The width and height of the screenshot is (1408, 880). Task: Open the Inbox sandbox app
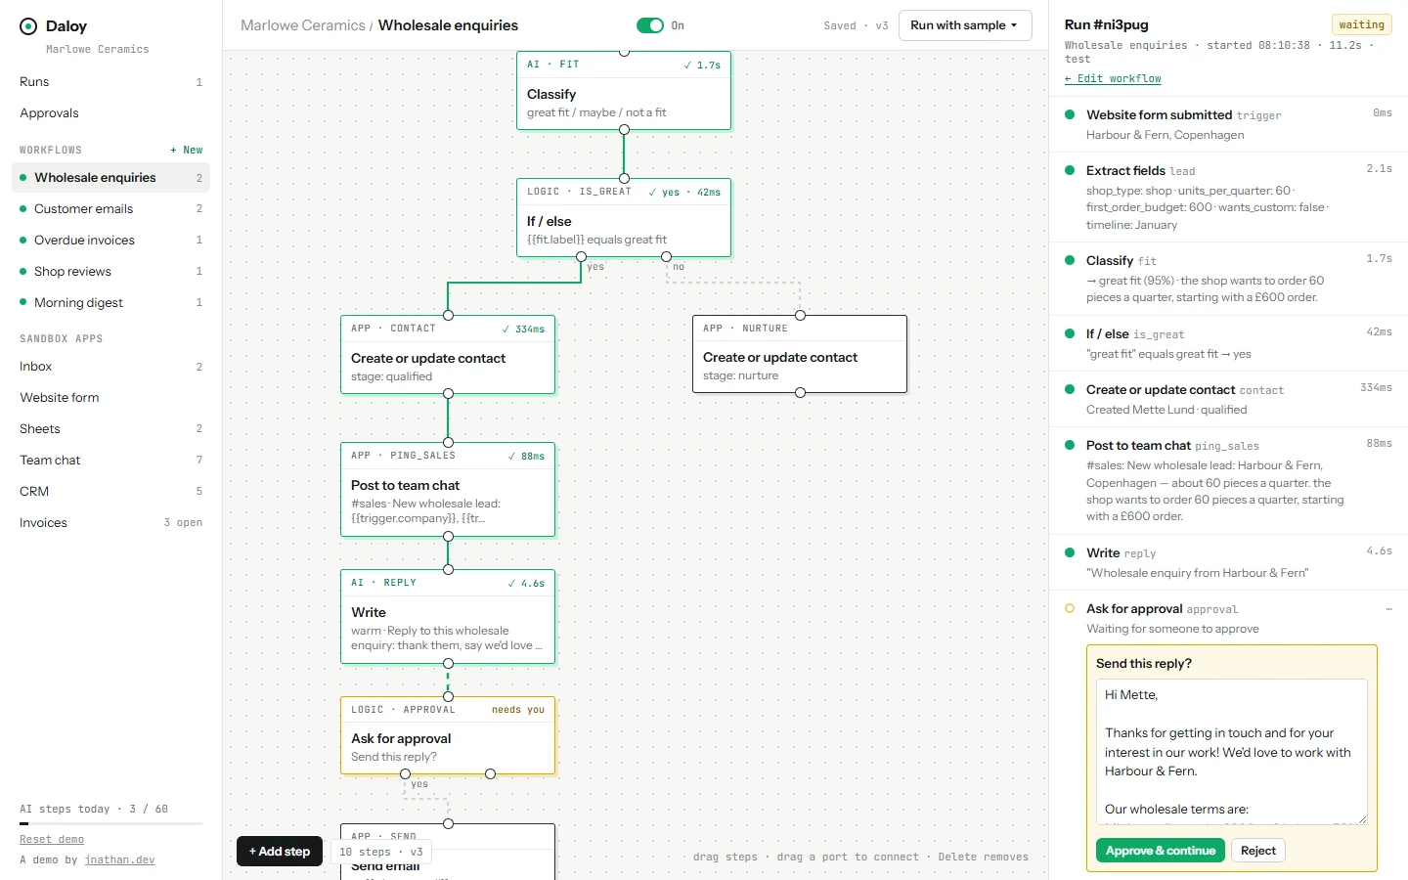coord(110,367)
